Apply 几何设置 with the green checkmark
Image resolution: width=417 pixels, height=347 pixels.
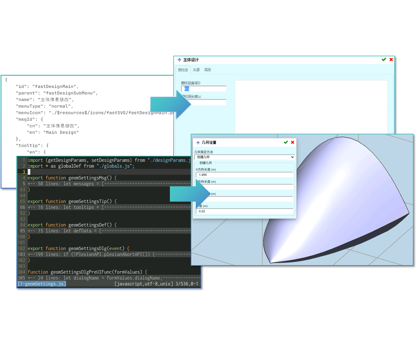(286, 142)
